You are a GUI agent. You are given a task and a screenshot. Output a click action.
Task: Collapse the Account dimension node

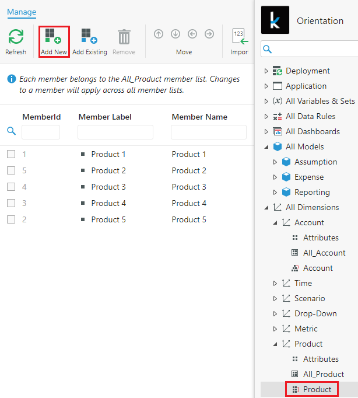(x=275, y=223)
